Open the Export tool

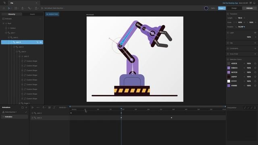[36, 8]
